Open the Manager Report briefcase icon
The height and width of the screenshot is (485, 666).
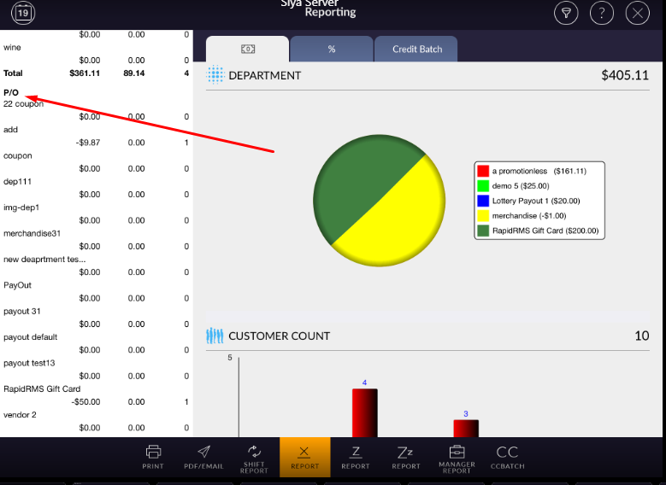coord(457,457)
